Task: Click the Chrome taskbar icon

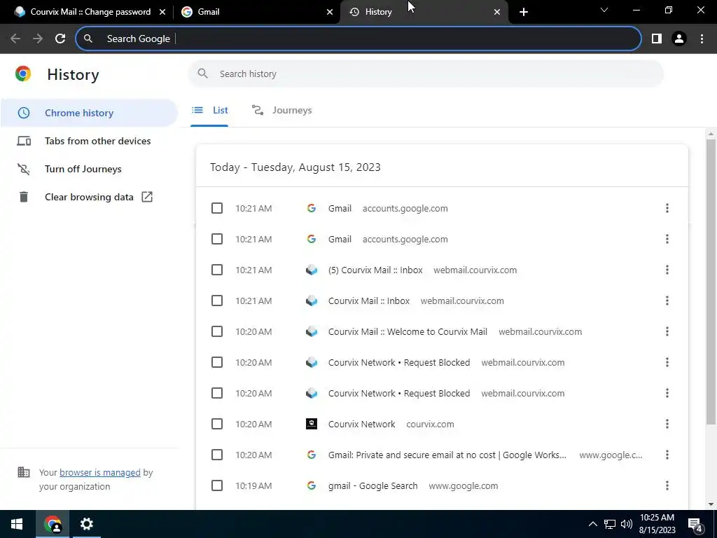Action: tap(53, 524)
